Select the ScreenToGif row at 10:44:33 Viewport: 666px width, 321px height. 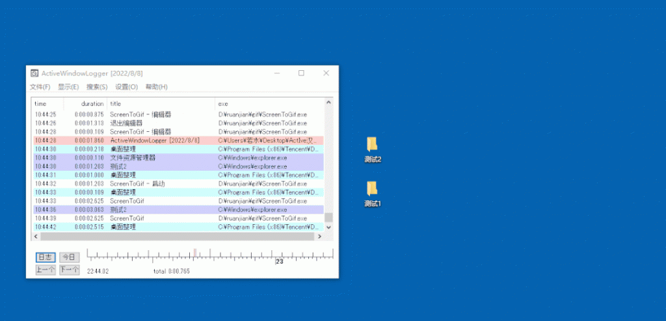pos(178,201)
